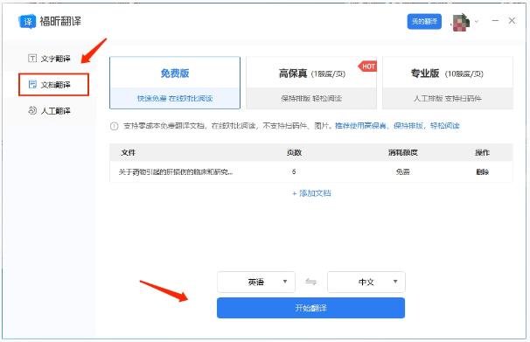
Task: Open 人工翻译 in the sidebar
Action: 49,111
